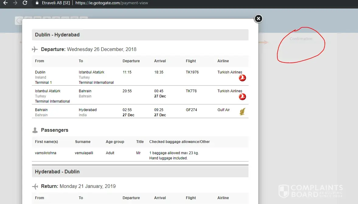Click the Hyderabad - Dublin section header
Image resolution: width=358 pixels, height=204 pixels.
[x=140, y=172]
